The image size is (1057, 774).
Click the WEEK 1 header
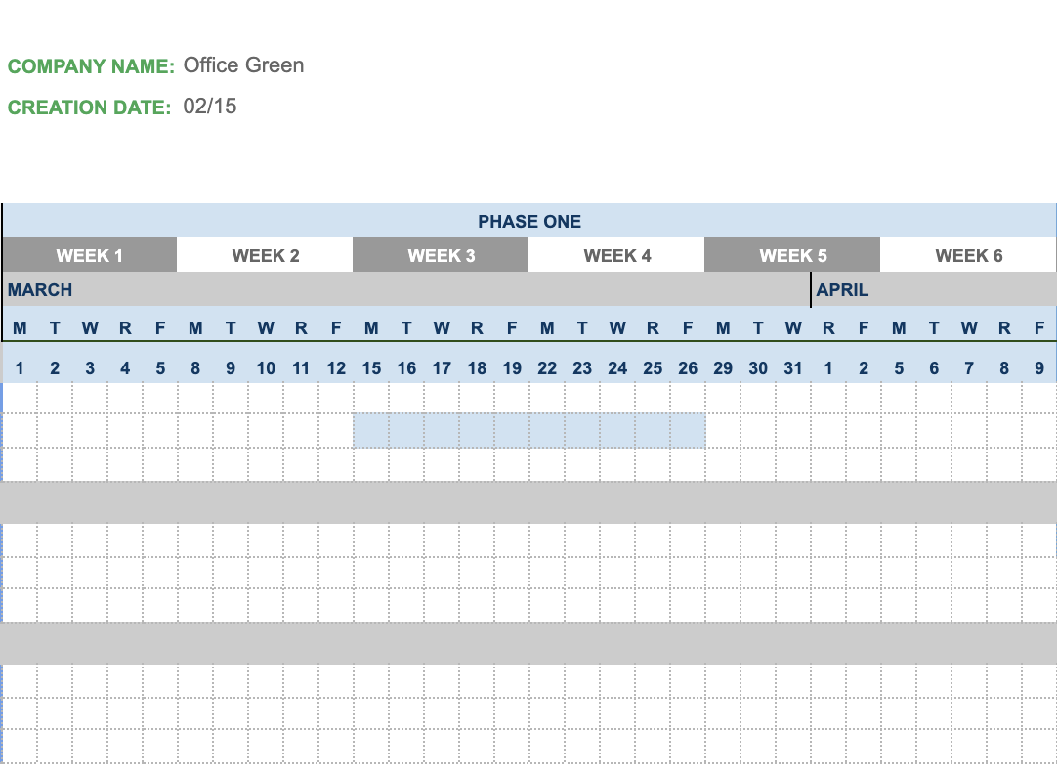(90, 254)
